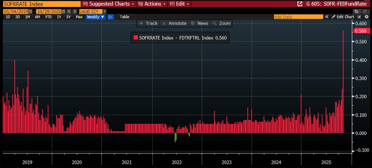
Task: Click the line chart view icon
Action: 111,17
